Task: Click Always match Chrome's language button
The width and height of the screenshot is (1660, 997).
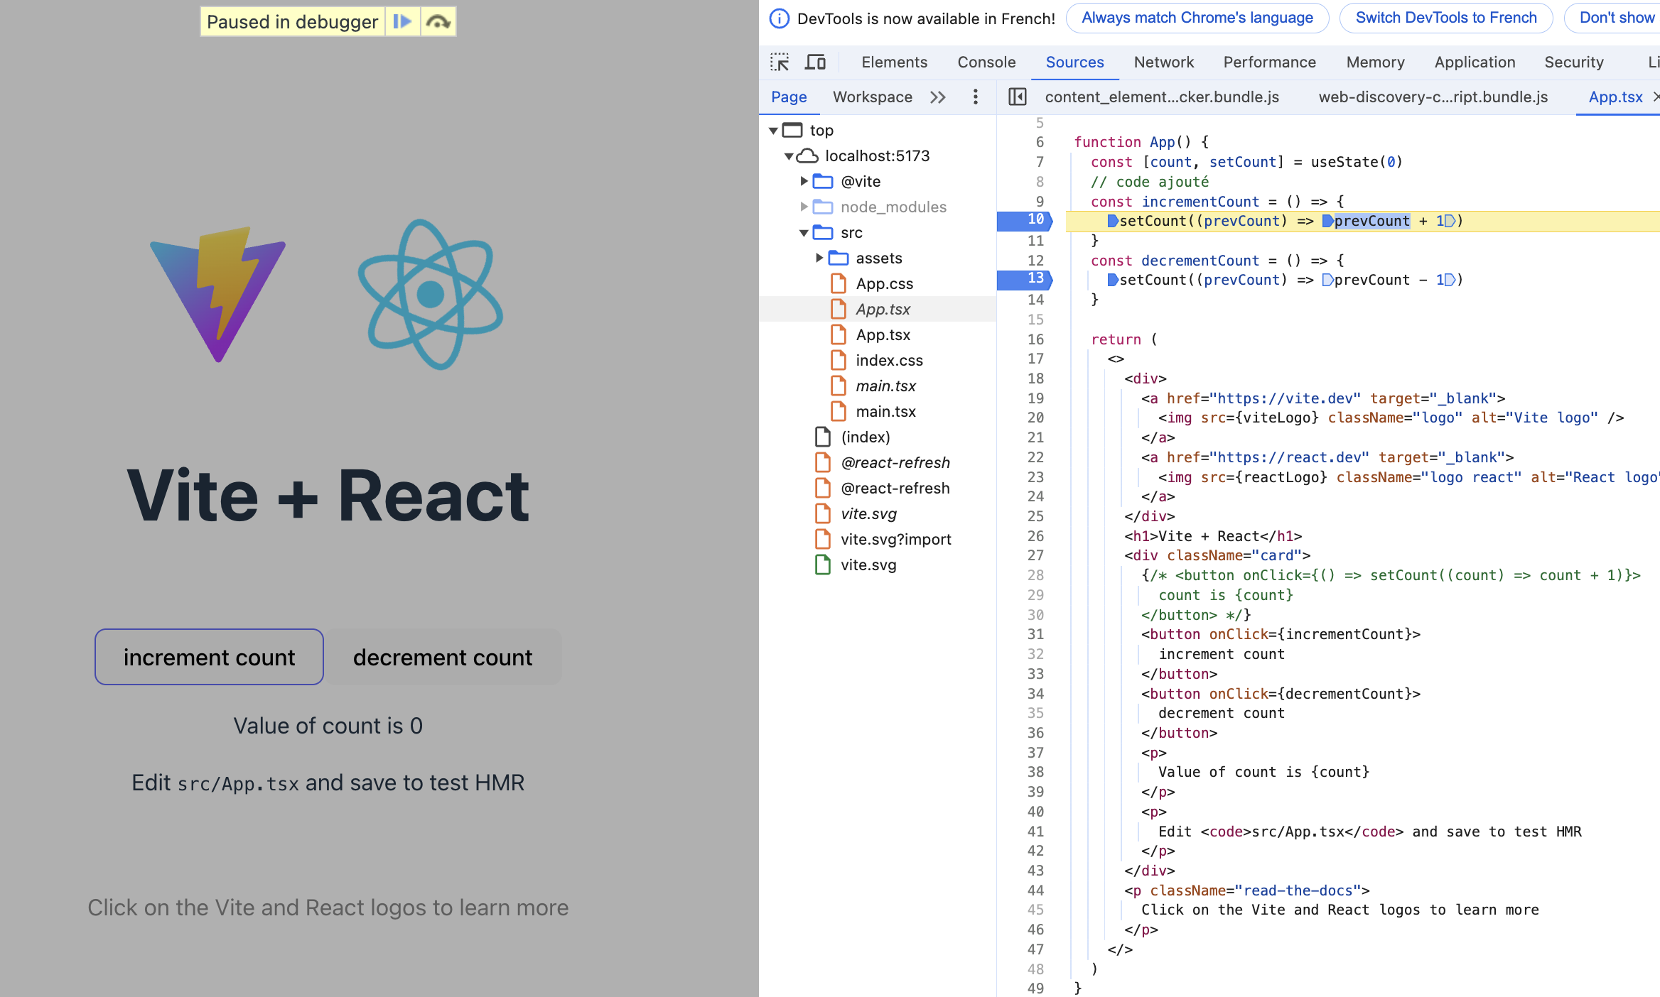Action: 1197,18
